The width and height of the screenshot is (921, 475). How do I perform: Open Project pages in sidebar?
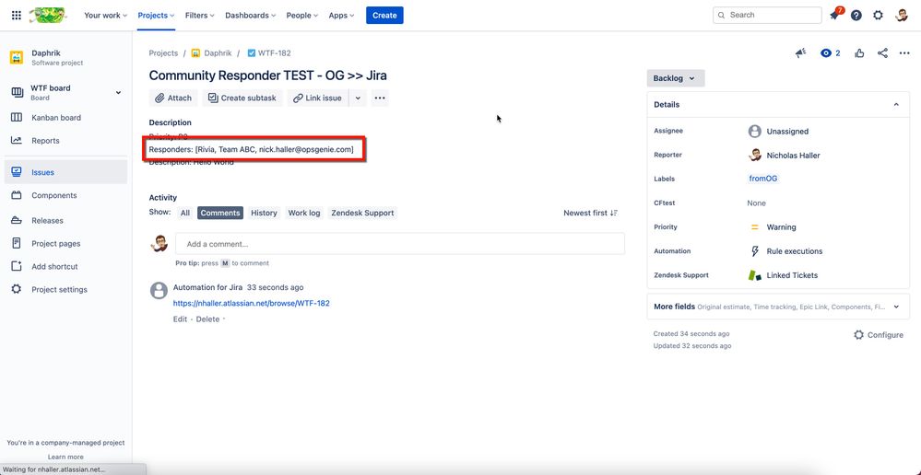(65, 243)
